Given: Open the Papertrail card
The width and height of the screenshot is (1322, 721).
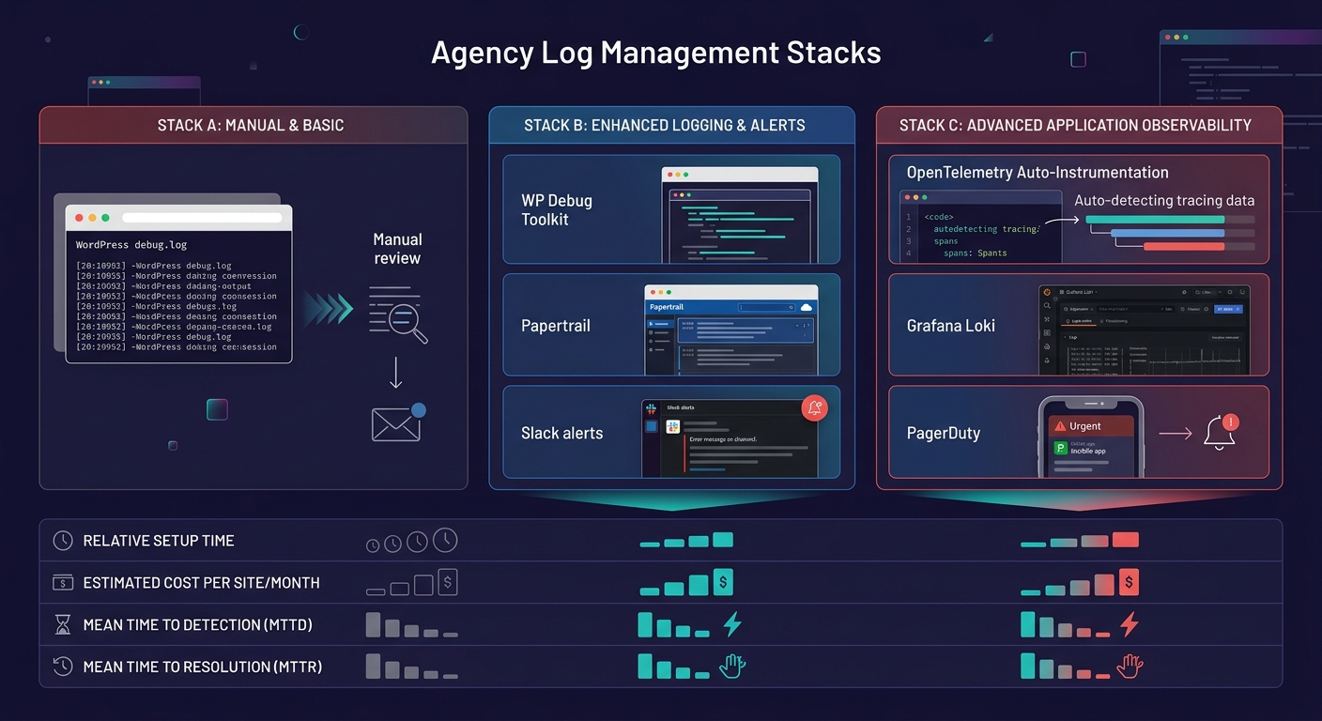Looking at the screenshot, I should click(671, 326).
